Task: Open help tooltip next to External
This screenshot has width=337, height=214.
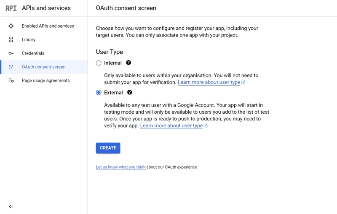Action: 130,92
